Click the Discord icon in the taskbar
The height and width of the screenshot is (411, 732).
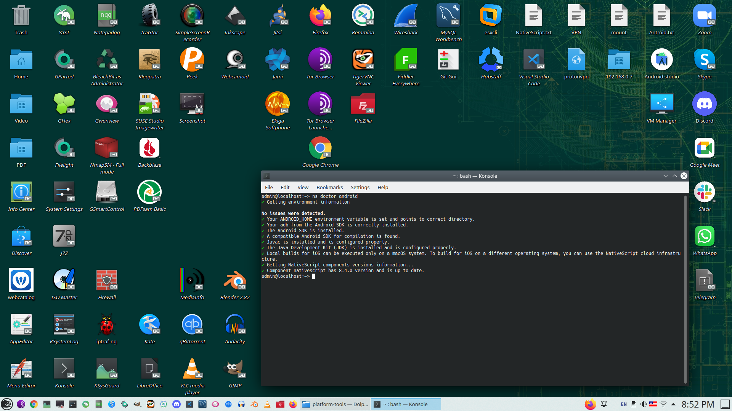[176, 404]
